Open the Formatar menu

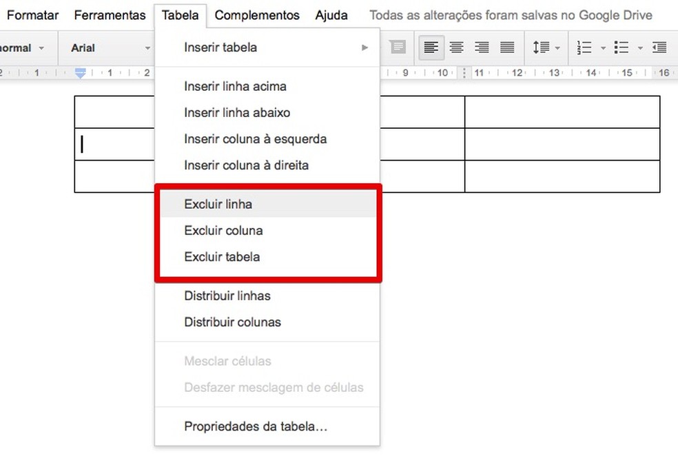tap(32, 15)
